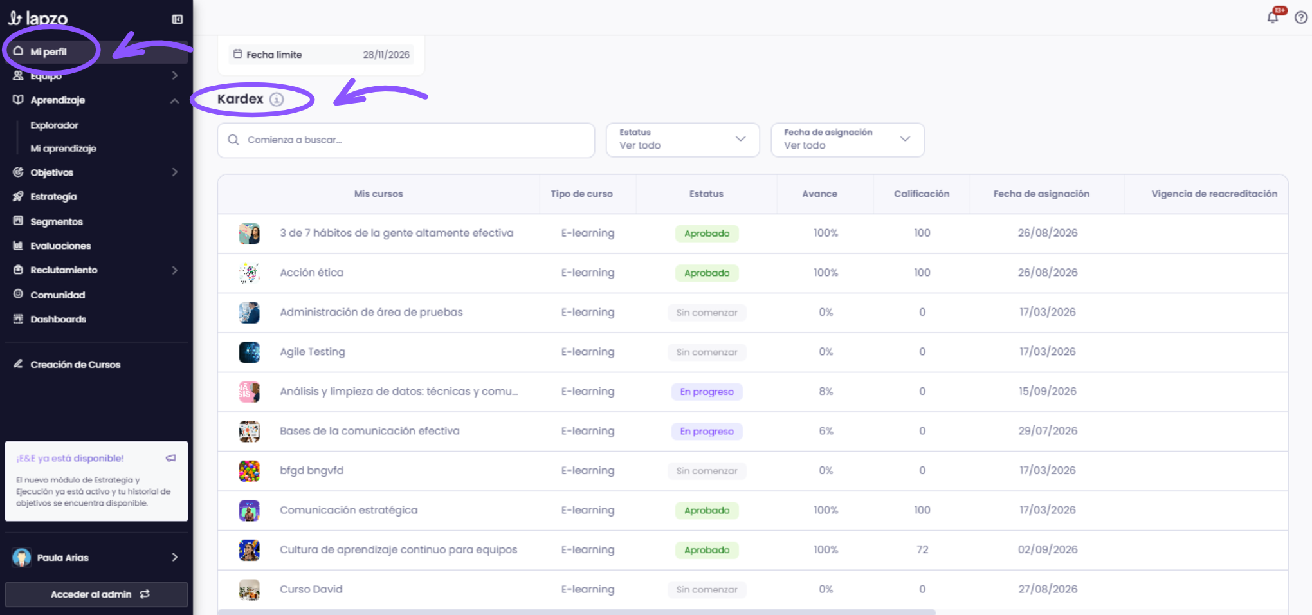The height and width of the screenshot is (615, 1312).
Task: Go to Mi perfil
Action: click(96, 51)
